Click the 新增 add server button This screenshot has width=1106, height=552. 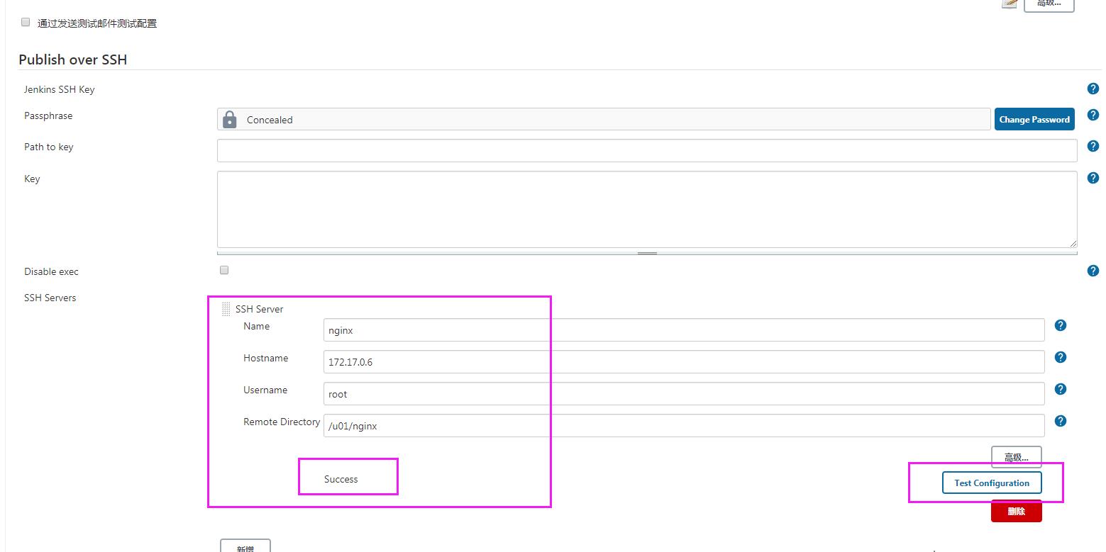pos(245,546)
